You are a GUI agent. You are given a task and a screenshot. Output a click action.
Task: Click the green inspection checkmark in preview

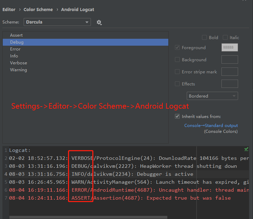[x=246, y=149]
